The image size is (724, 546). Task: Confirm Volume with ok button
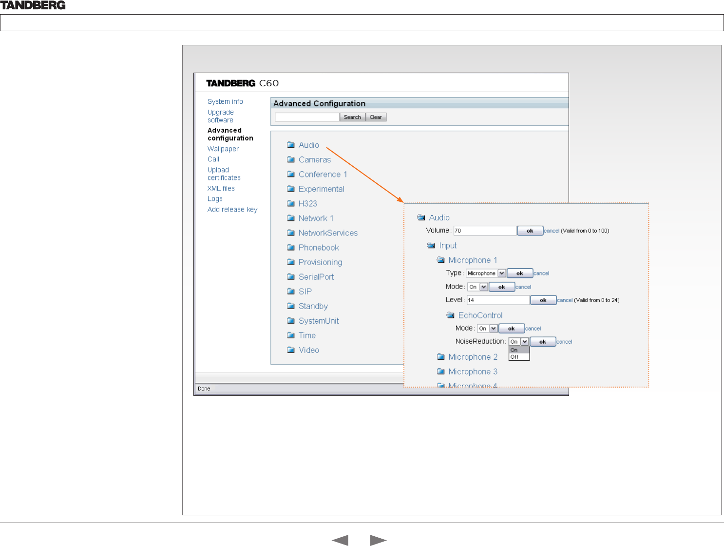(x=530, y=231)
